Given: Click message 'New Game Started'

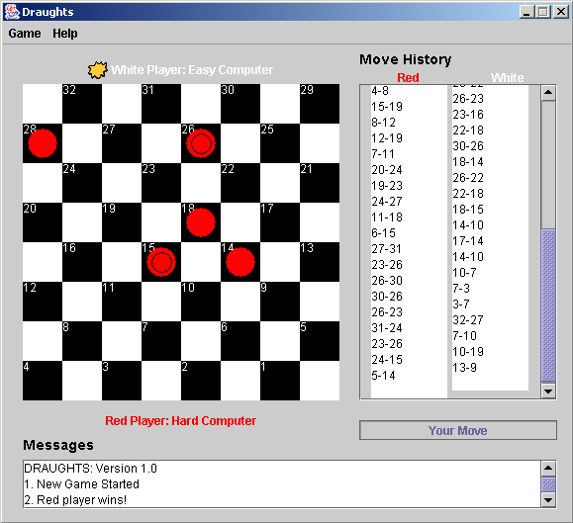Looking at the screenshot, I should click(88, 484).
